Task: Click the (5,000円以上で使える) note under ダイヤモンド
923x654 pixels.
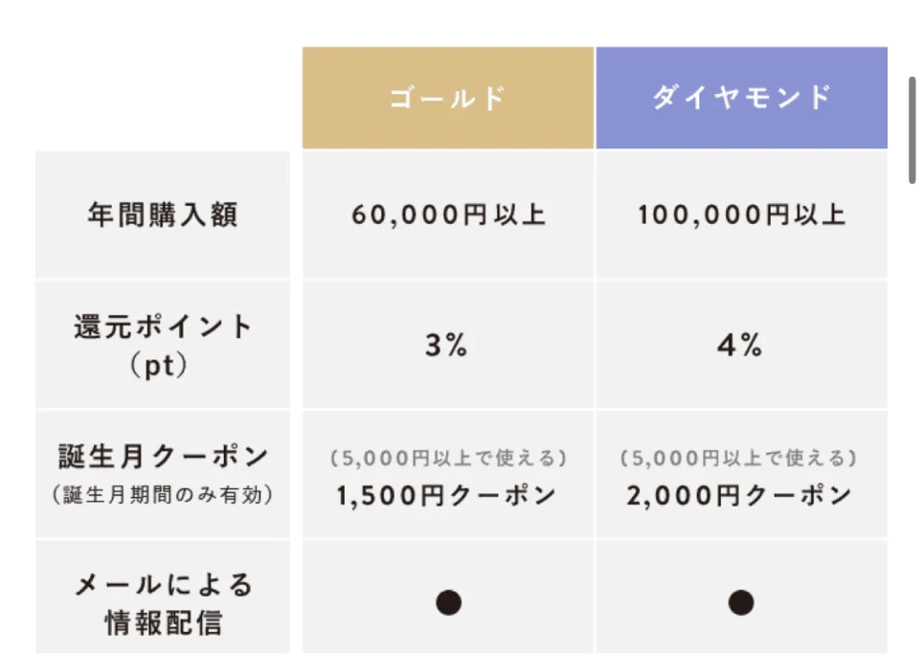Action: click(740, 459)
